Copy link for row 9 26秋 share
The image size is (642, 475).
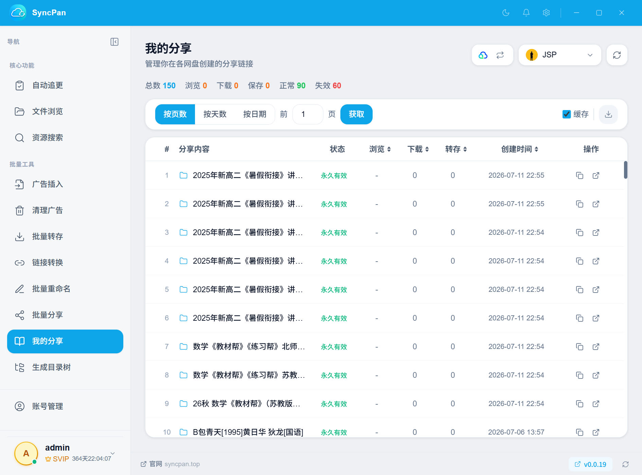tap(579, 404)
